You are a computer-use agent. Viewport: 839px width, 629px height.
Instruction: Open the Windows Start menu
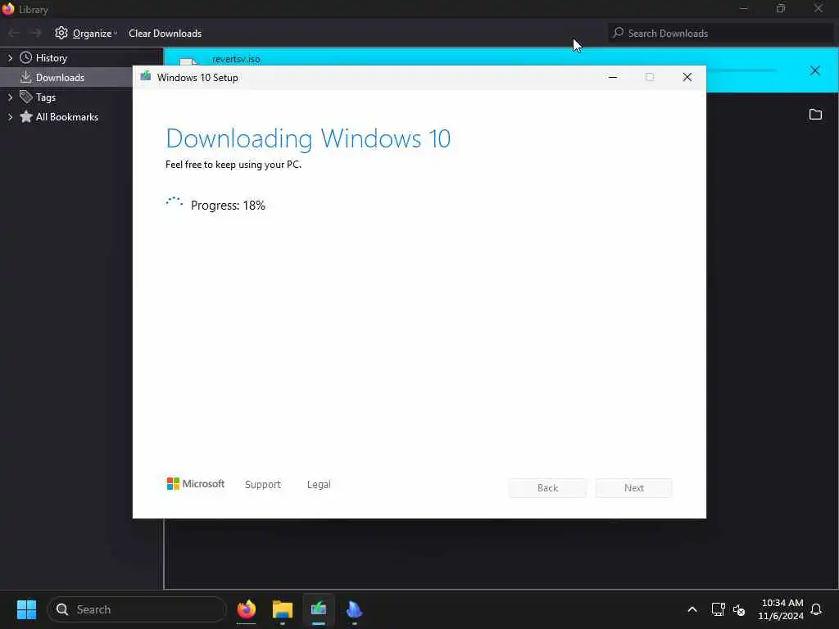point(26,609)
